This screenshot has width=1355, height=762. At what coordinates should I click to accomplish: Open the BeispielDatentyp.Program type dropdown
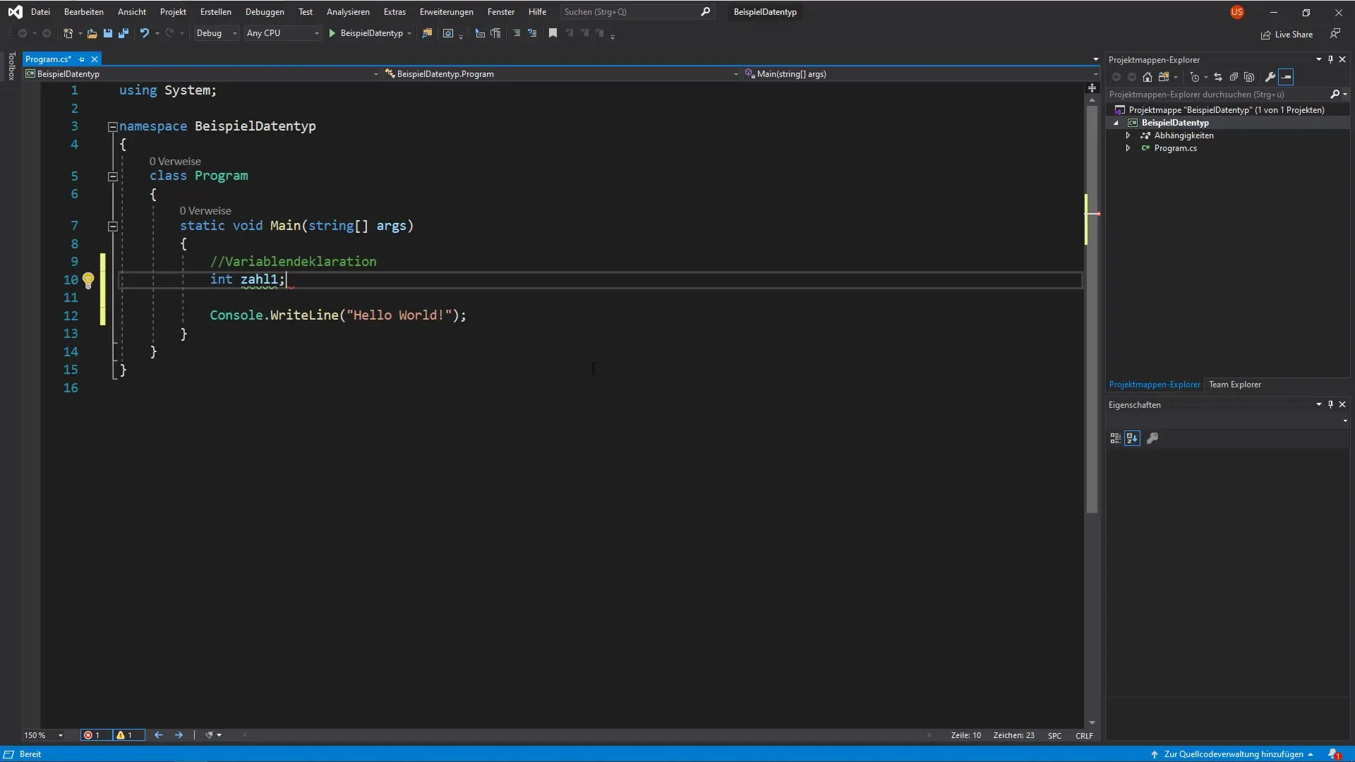561,74
